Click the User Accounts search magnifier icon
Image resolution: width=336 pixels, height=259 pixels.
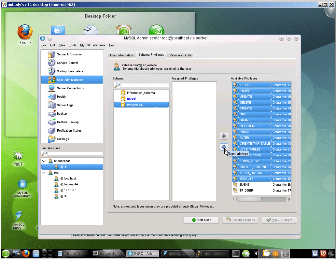point(44,153)
